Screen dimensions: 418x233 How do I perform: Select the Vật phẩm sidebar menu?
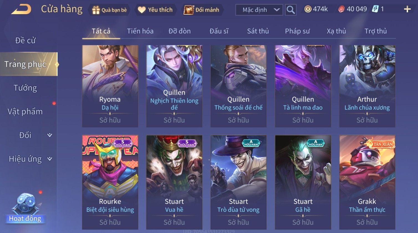click(25, 111)
